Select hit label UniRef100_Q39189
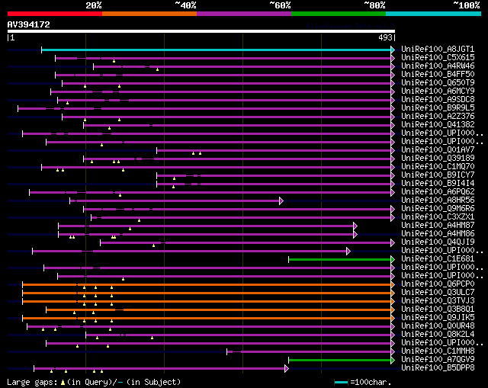Image resolution: width=488 pixels, height=388 pixels. click(438, 159)
